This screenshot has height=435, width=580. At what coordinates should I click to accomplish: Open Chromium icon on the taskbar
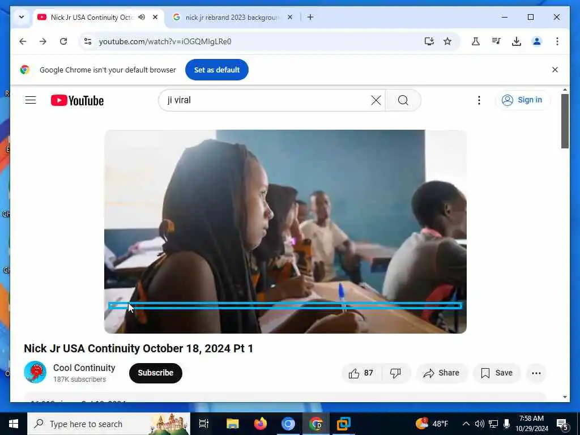coord(288,424)
